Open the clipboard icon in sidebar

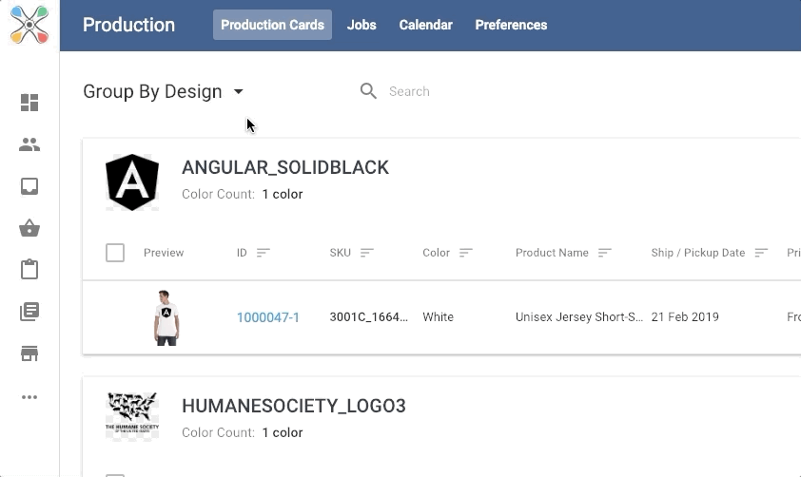(x=29, y=270)
